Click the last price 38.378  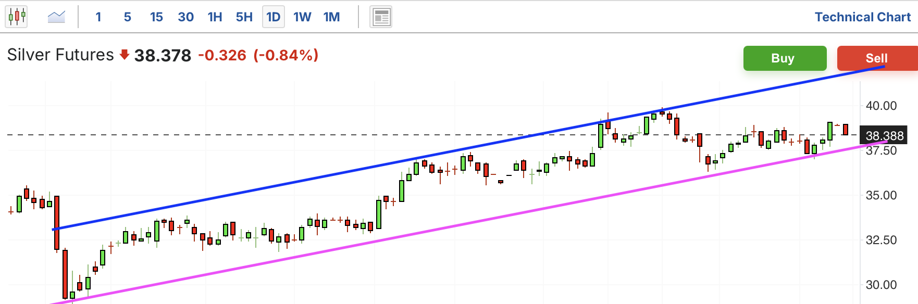click(x=163, y=55)
